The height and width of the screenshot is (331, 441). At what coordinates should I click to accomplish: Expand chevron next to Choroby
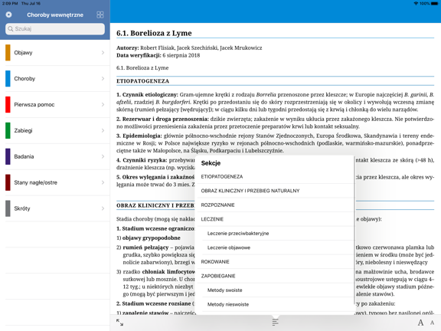[x=103, y=78]
